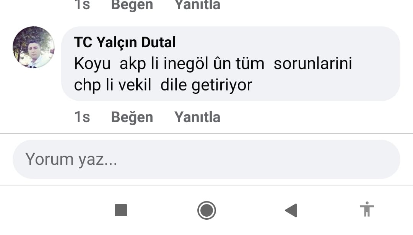
Task: Open TC Yalçın Dutal's profile picture
Action: coord(34,47)
